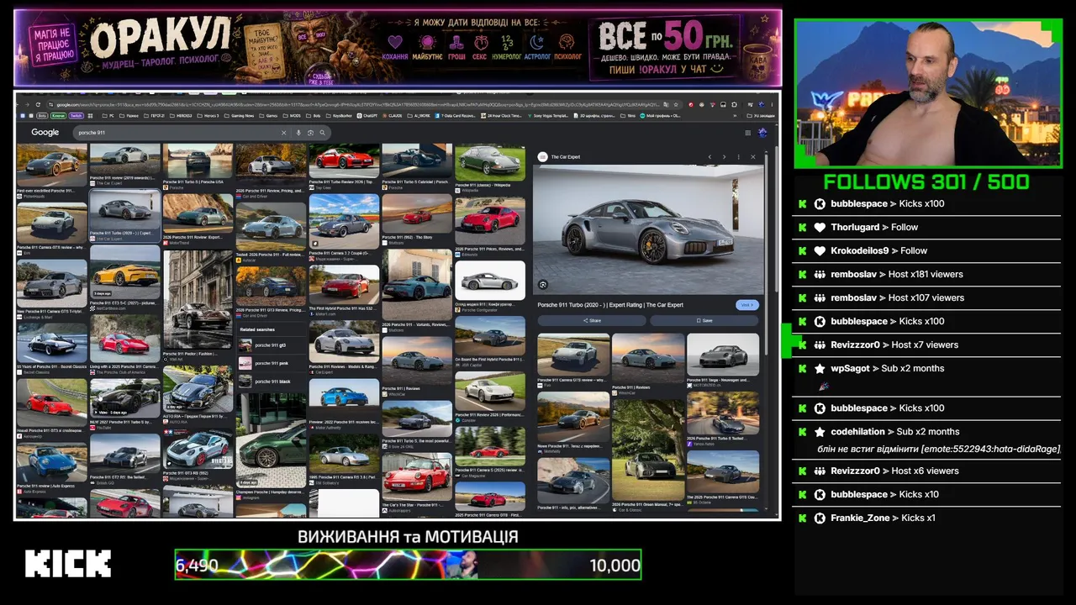This screenshot has height=605, width=1076.
Task: Open the Google account avatar
Action: pyautogui.click(x=762, y=133)
